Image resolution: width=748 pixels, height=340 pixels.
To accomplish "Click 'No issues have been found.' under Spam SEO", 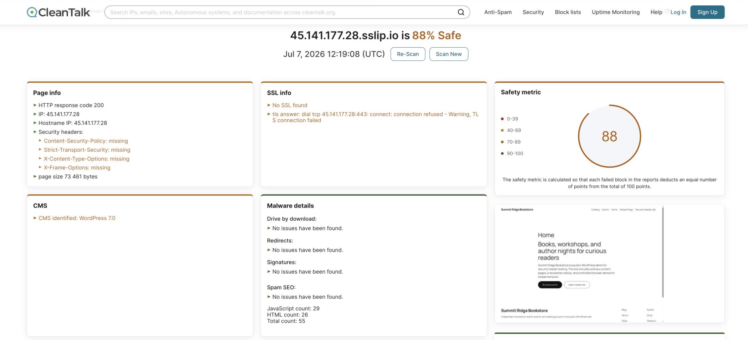I will point(308,297).
